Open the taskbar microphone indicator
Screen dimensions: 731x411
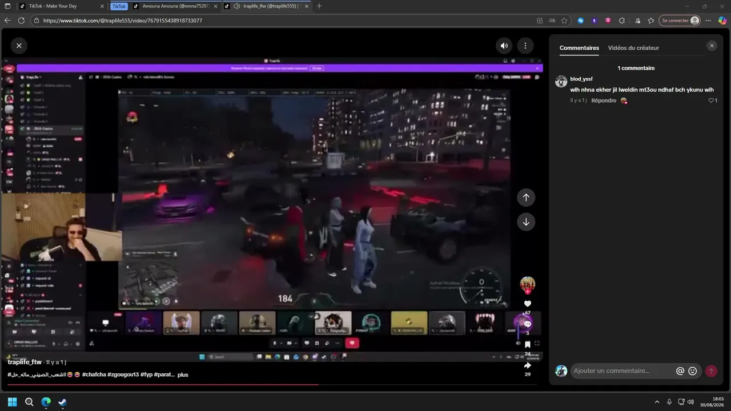tap(669, 402)
